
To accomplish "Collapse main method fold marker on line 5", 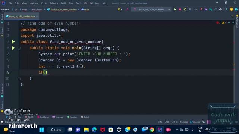I will (19, 48).
